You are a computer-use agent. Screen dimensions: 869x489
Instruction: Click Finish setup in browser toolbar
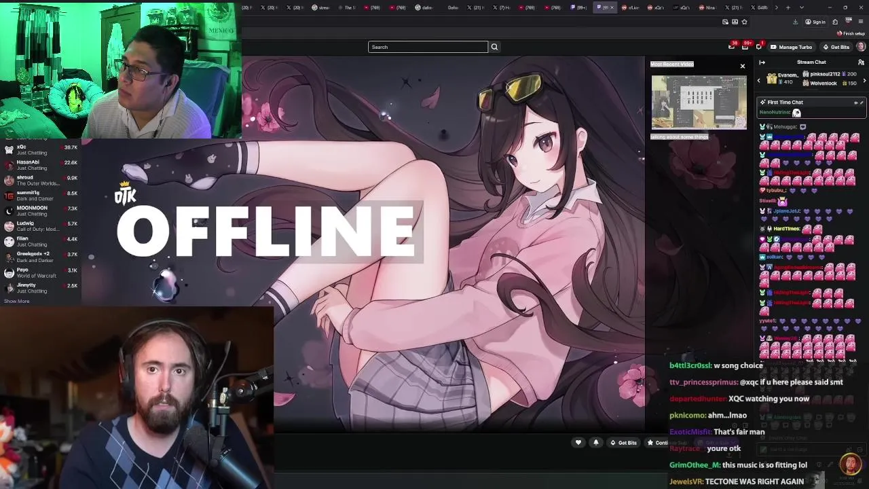(851, 33)
